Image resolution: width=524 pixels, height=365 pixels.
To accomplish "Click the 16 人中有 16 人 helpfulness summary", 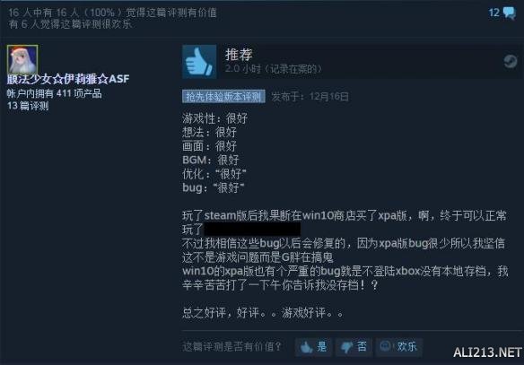I will 112,13.
